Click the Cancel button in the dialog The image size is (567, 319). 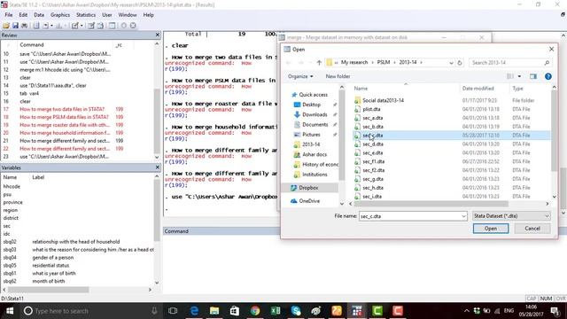[532, 229]
